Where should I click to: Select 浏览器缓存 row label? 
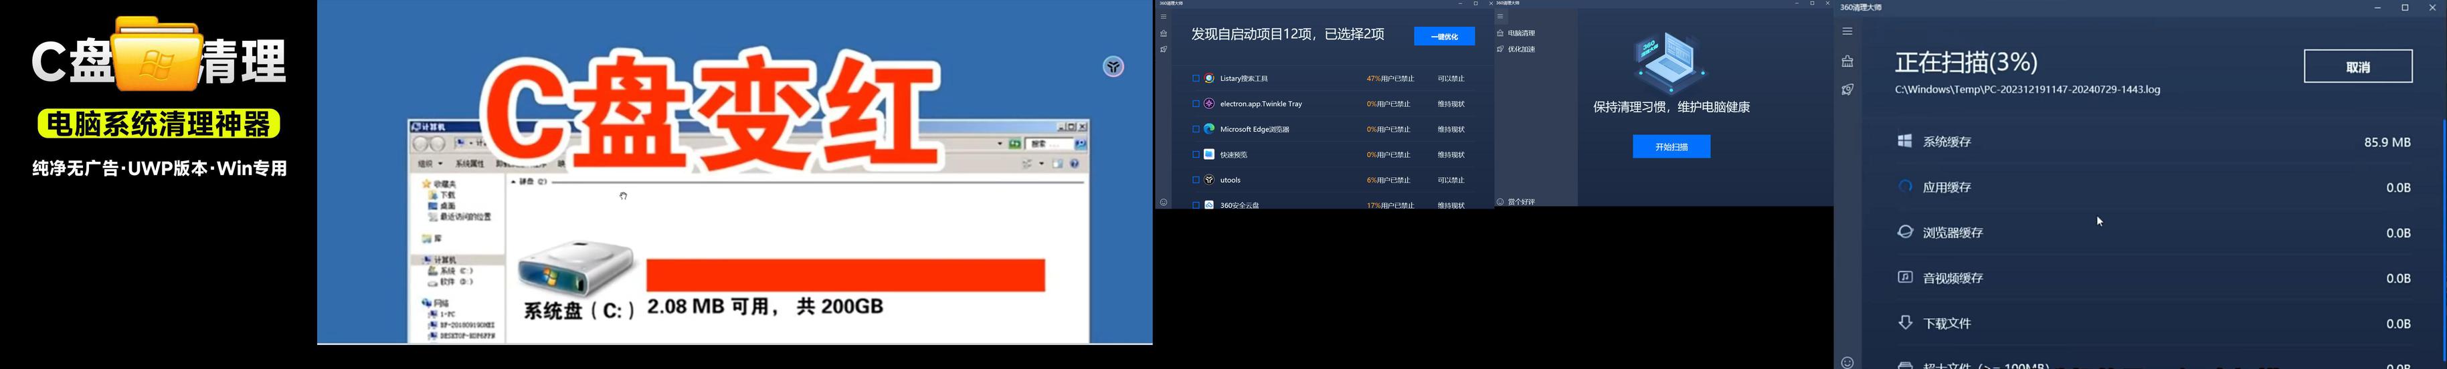[1953, 233]
